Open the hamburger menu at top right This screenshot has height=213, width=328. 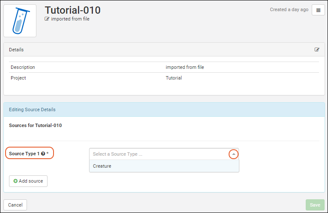[x=318, y=10]
